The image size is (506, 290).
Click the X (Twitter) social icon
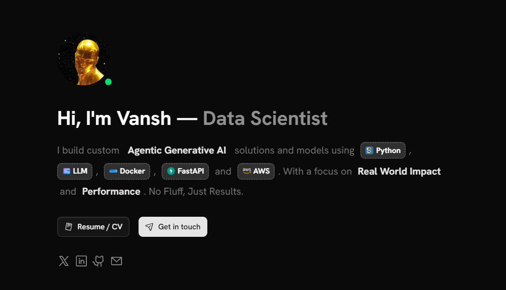pos(63,261)
